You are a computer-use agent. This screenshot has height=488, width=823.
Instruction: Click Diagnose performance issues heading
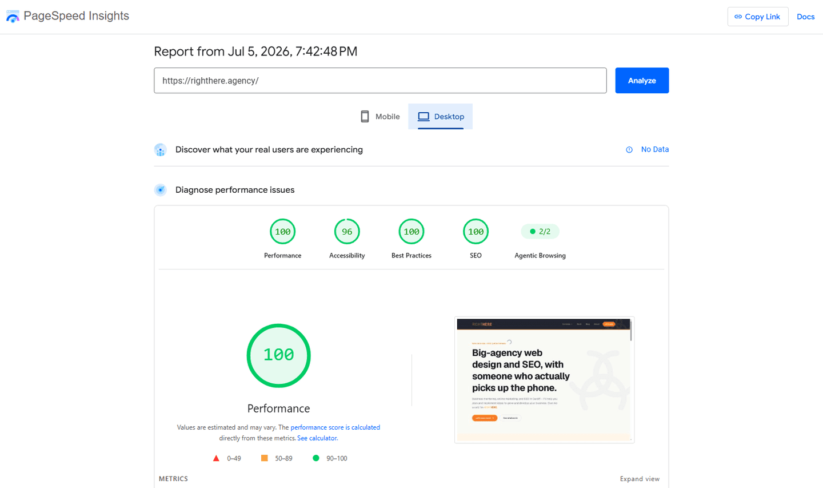tap(235, 190)
